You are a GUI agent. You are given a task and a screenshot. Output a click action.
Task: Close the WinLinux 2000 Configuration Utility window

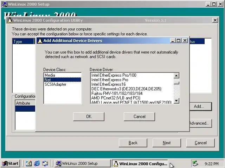click(x=215, y=20)
